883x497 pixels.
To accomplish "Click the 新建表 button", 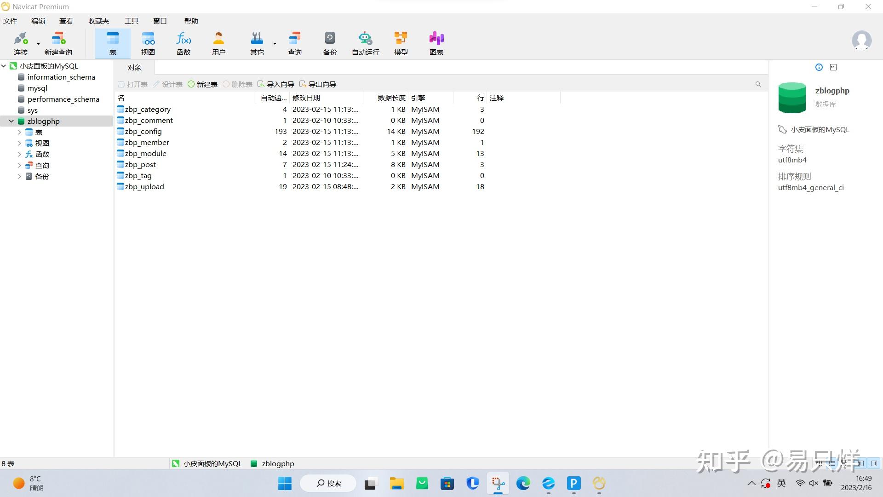I will 202,84.
